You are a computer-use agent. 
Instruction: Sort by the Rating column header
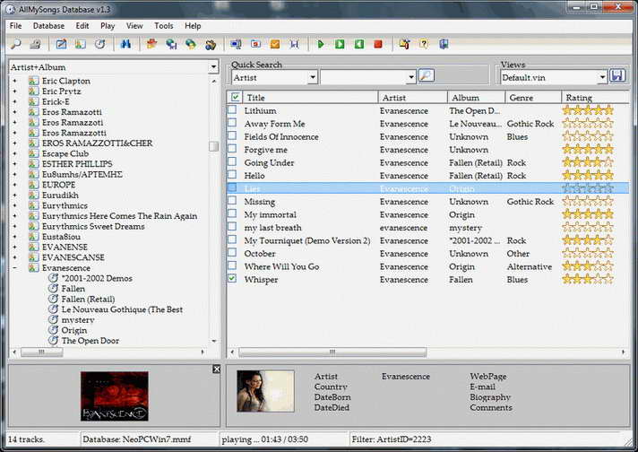(595, 98)
